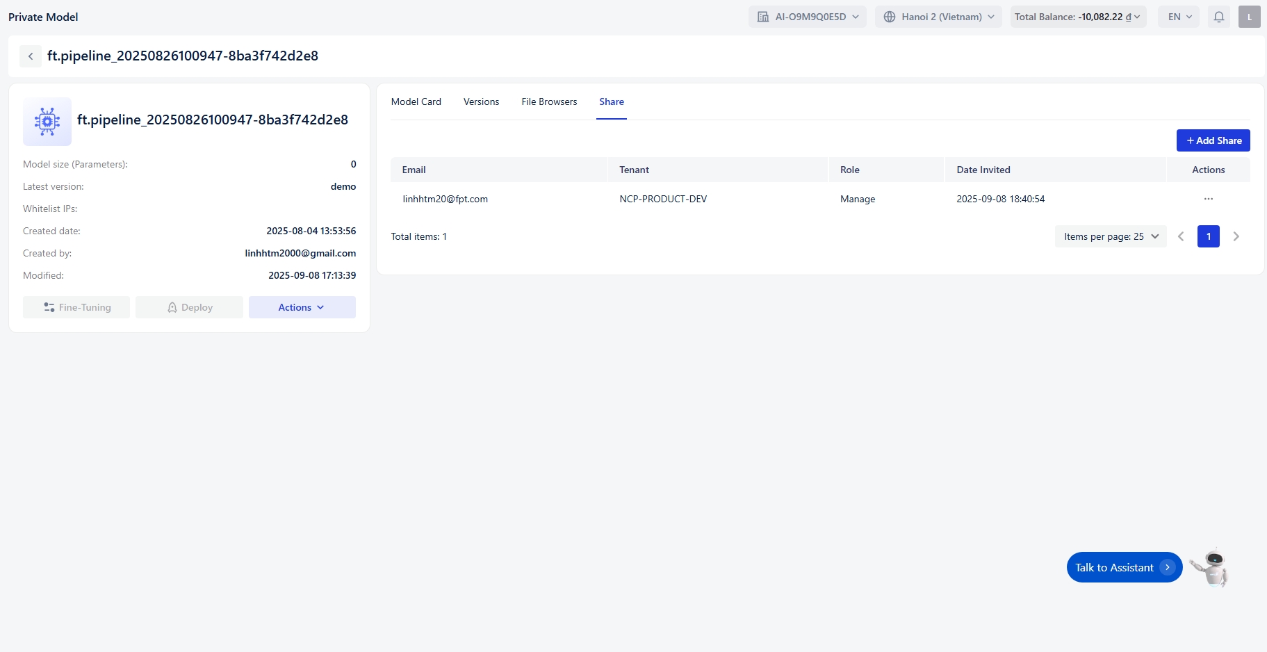This screenshot has width=1267, height=652.
Task: Go to previous page arrow
Action: coord(1181,236)
